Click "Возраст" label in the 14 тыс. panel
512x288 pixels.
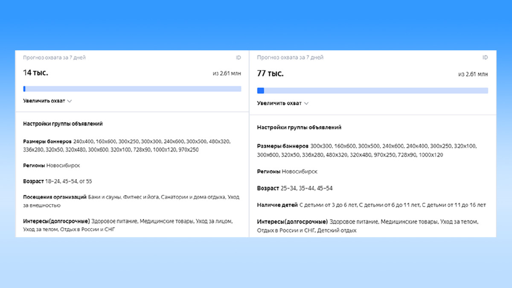point(33,181)
